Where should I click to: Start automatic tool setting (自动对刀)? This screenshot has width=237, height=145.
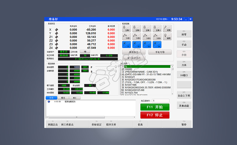(133, 58)
